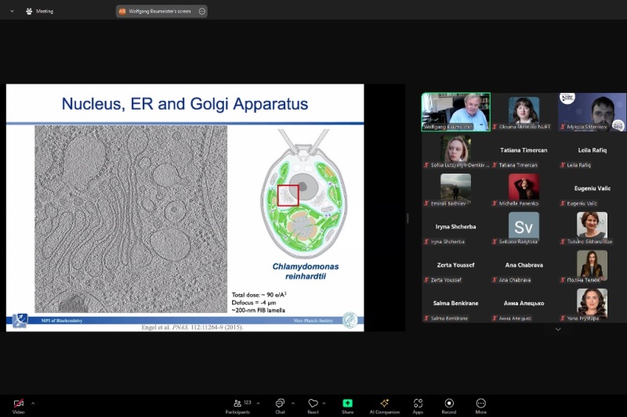Start recording with the Record button
The width and height of the screenshot is (627, 417).
click(449, 404)
